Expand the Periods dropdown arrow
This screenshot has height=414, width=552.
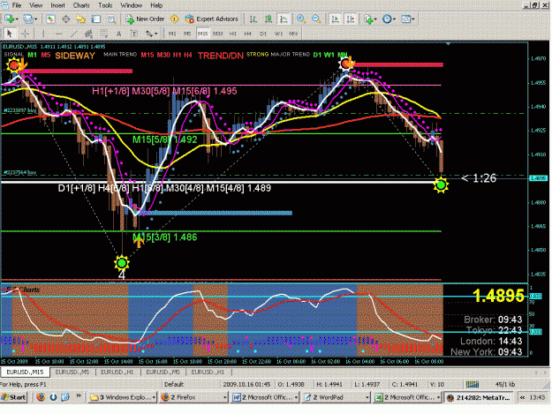394,19
